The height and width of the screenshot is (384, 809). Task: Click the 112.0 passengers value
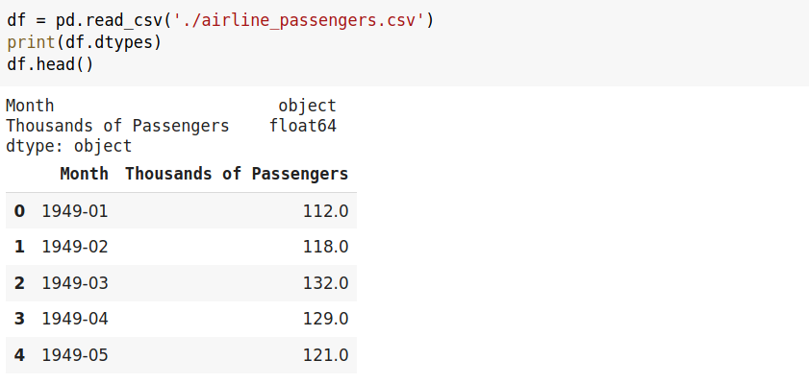324,210
